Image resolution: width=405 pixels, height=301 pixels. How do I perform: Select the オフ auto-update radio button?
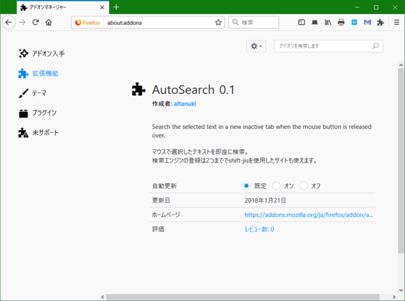[x=304, y=186]
